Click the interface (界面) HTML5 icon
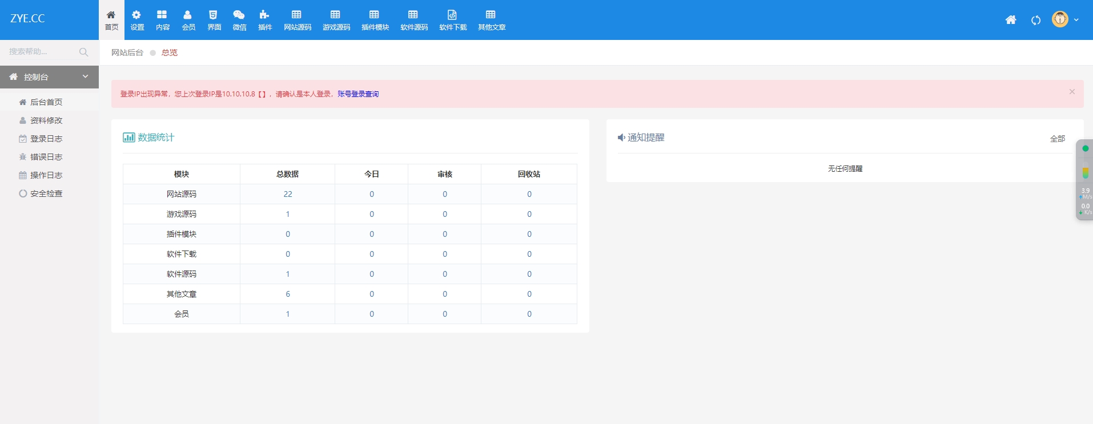 pyautogui.click(x=214, y=15)
